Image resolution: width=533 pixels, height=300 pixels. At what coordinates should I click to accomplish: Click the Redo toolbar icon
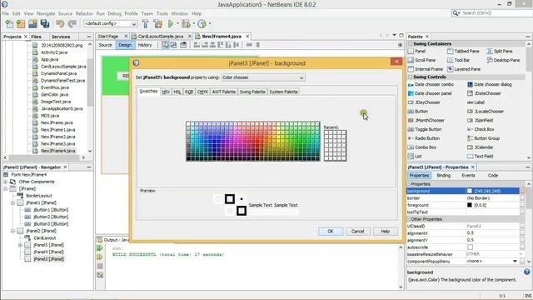(72, 24)
